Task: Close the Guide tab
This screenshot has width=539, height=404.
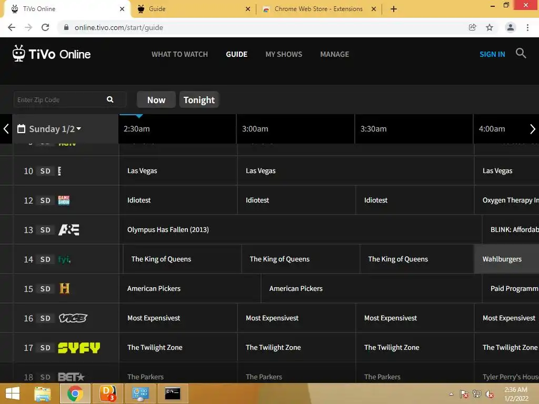Action: [x=248, y=9]
